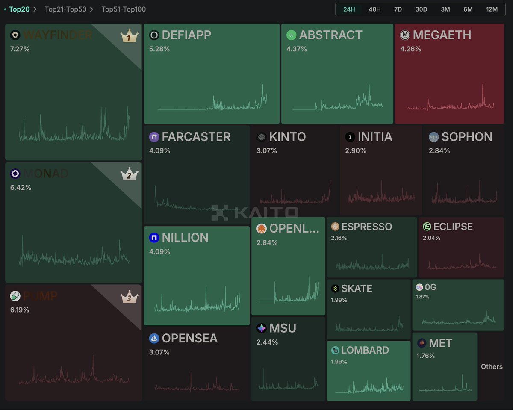Click the Wayfinder project logo icon
The image size is (513, 410).
[x=15, y=35]
